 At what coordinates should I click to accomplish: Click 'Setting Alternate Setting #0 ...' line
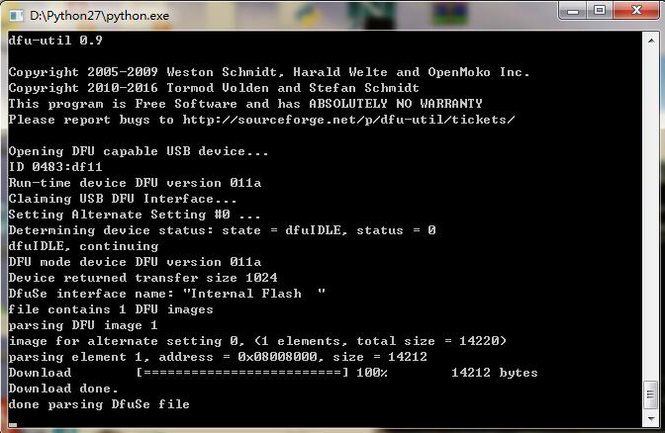click(x=135, y=215)
